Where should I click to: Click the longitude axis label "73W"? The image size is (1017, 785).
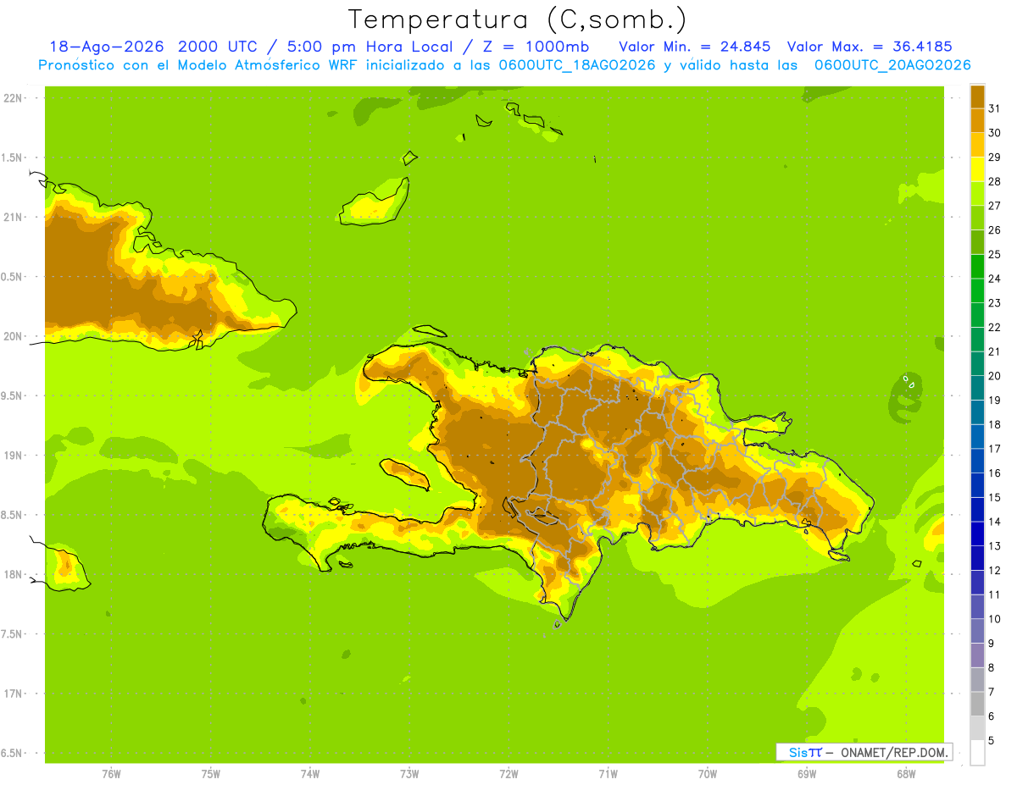pos(409,773)
